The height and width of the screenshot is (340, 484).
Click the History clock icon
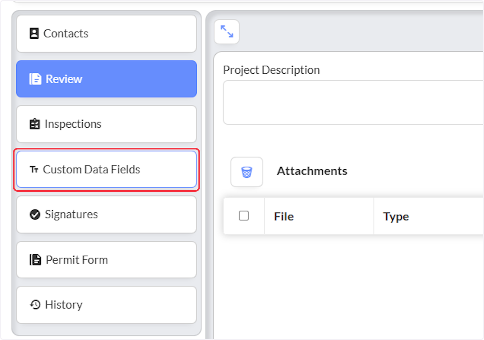tap(35, 305)
